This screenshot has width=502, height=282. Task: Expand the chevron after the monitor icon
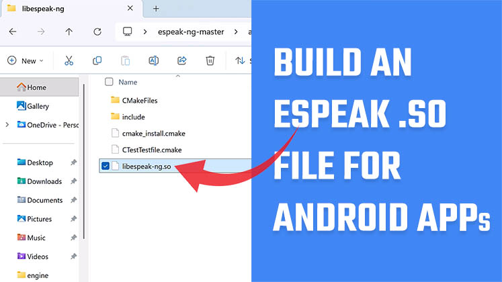tap(145, 32)
